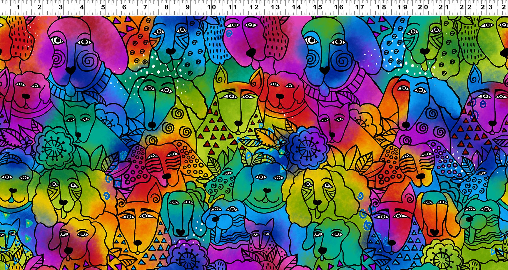
Task: Select the ruler number 17
Action: point(360,7)
